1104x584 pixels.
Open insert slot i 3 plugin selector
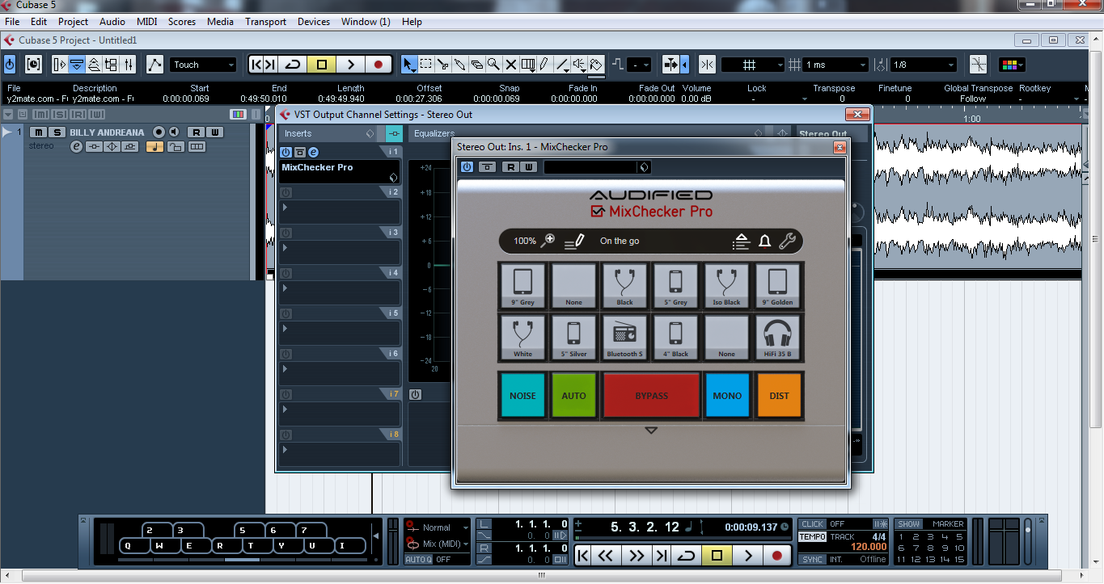click(340, 252)
